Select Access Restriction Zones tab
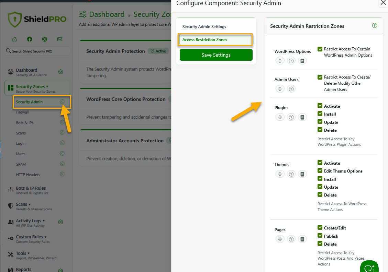Viewport: 388px width, 272px height. (x=215, y=40)
